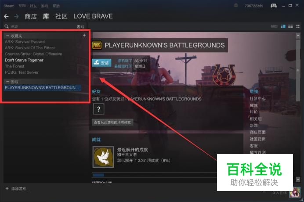Open the Steam menu
Viewport: 304px width, 202px height.
tap(9, 6)
